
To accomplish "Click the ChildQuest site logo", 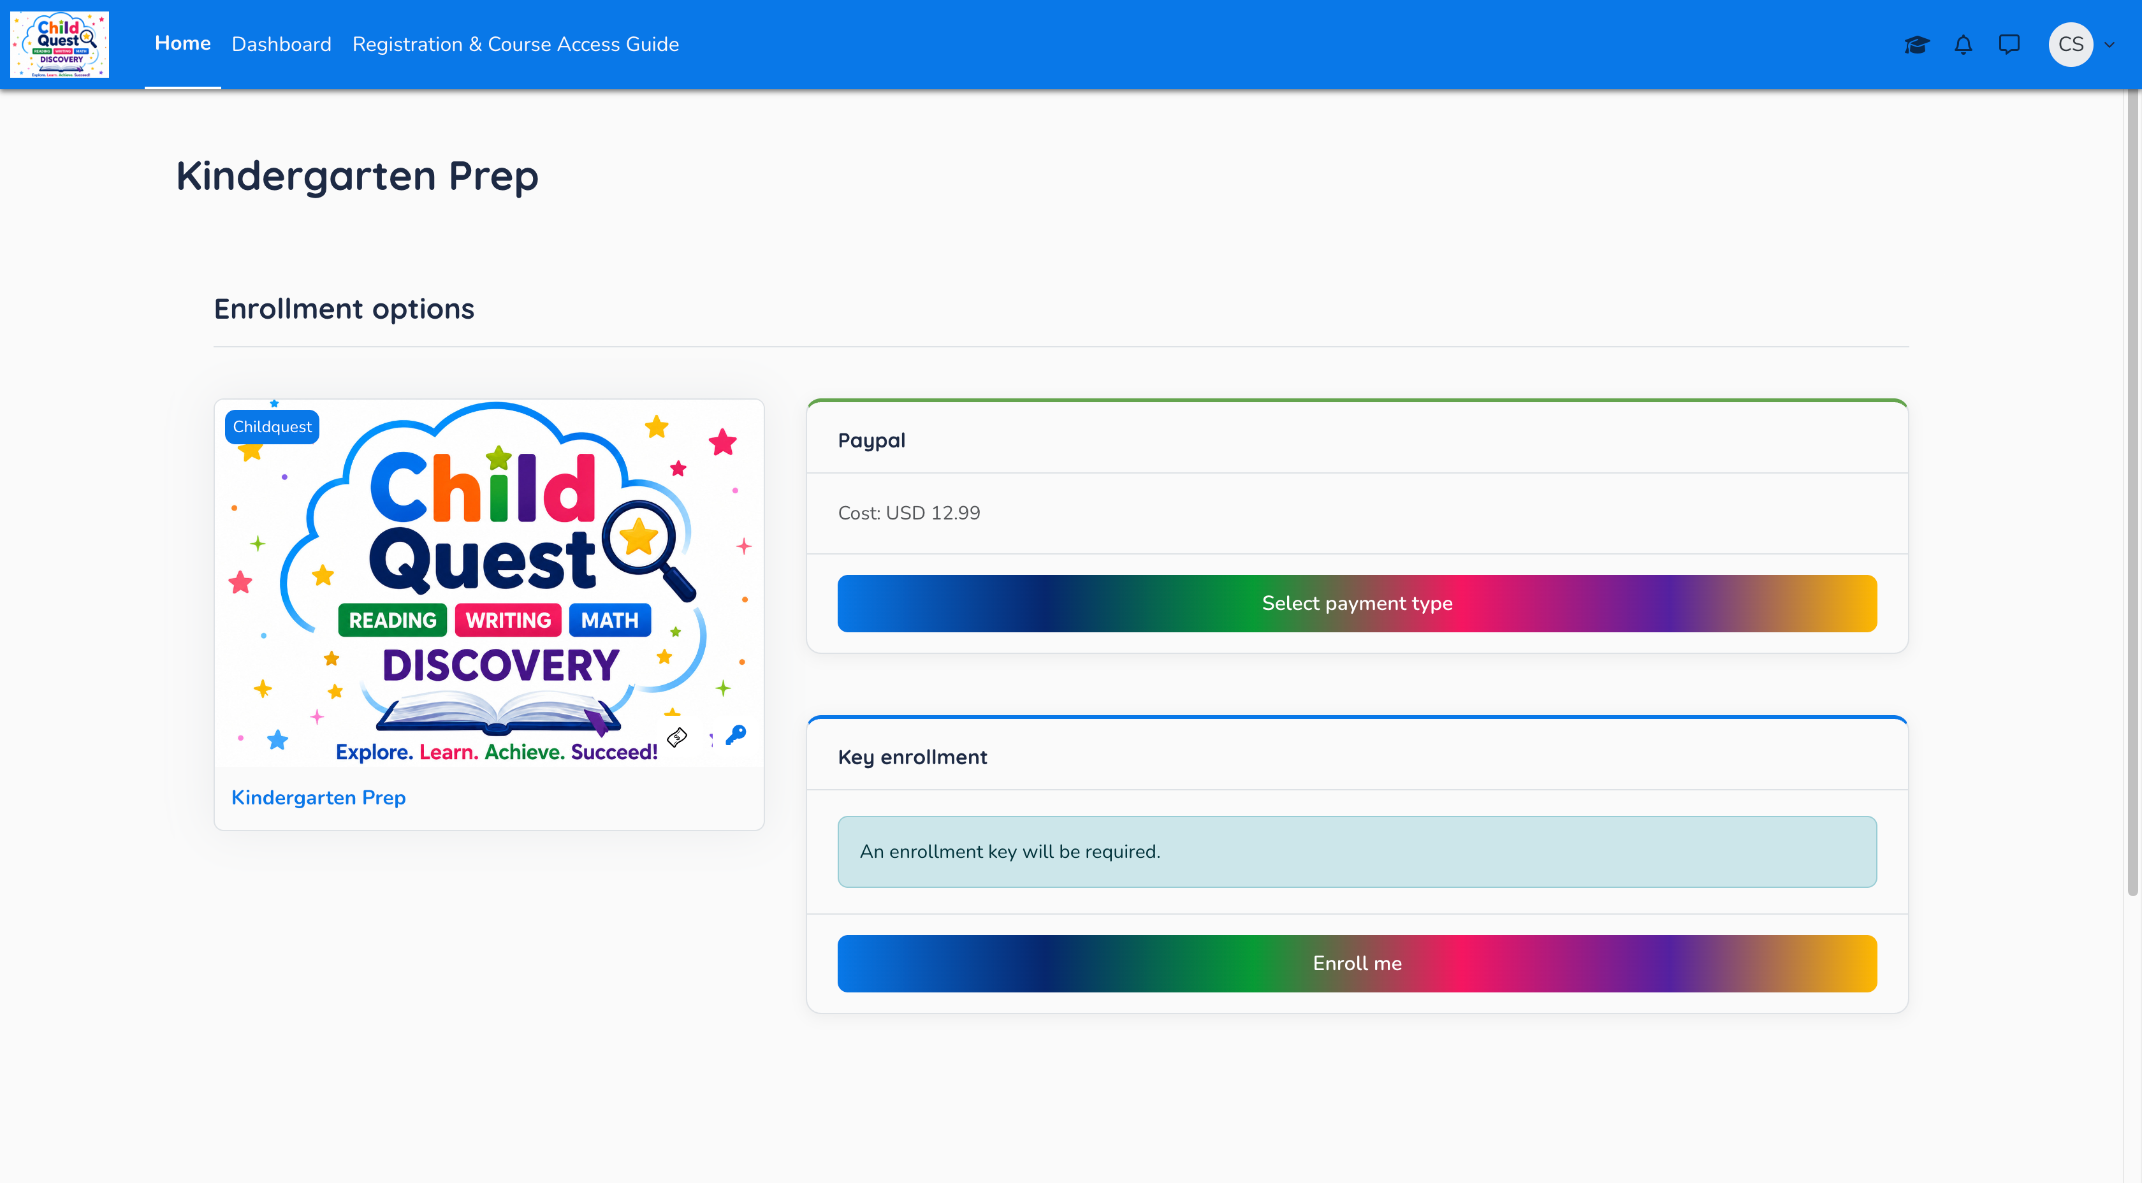I will [x=59, y=44].
